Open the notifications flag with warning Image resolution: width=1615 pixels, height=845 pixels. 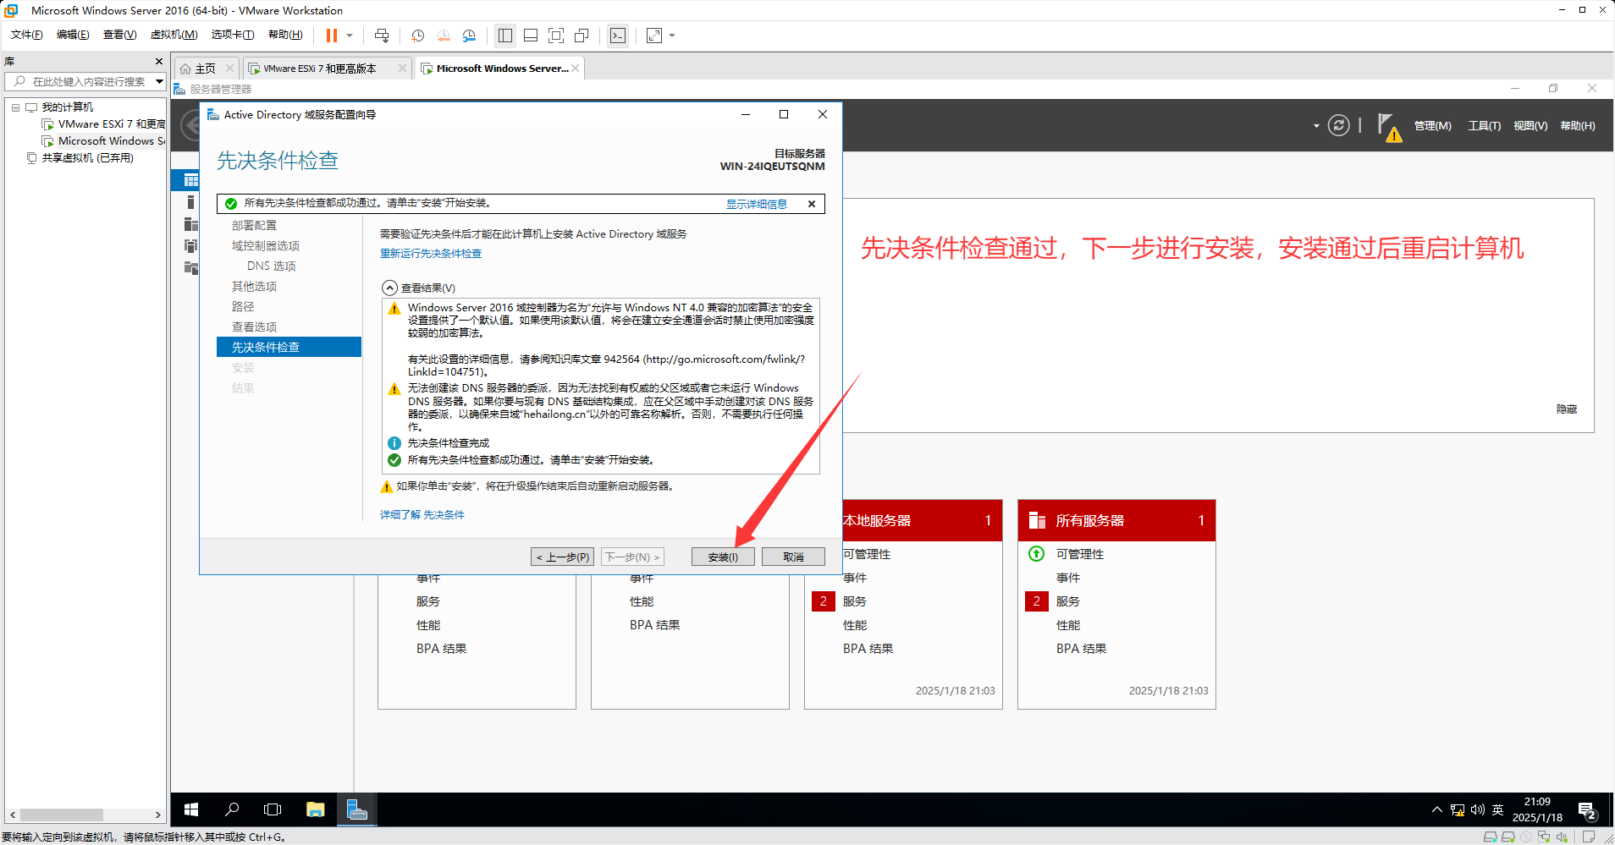1388,127
